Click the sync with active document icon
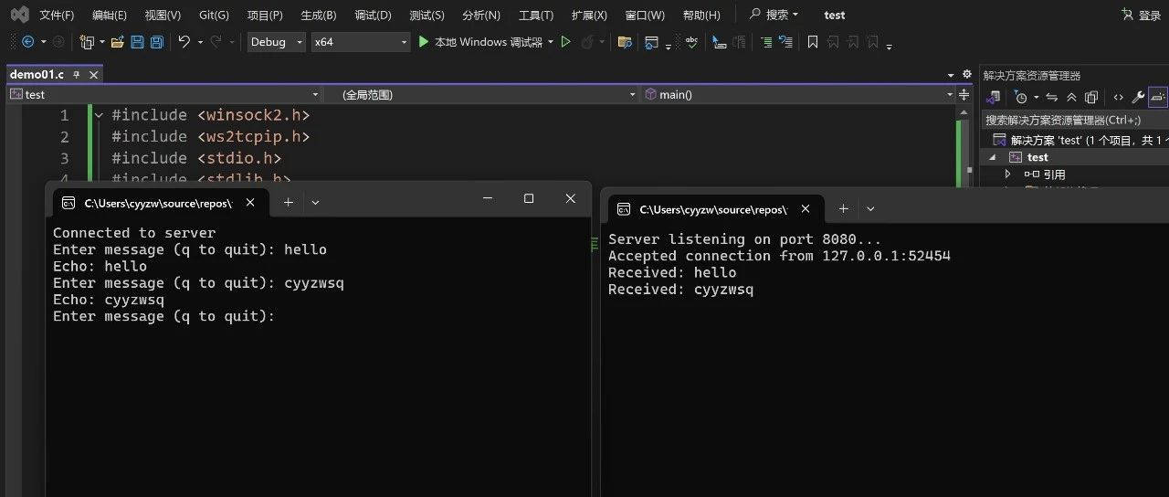1169x497 pixels. coord(1052,97)
